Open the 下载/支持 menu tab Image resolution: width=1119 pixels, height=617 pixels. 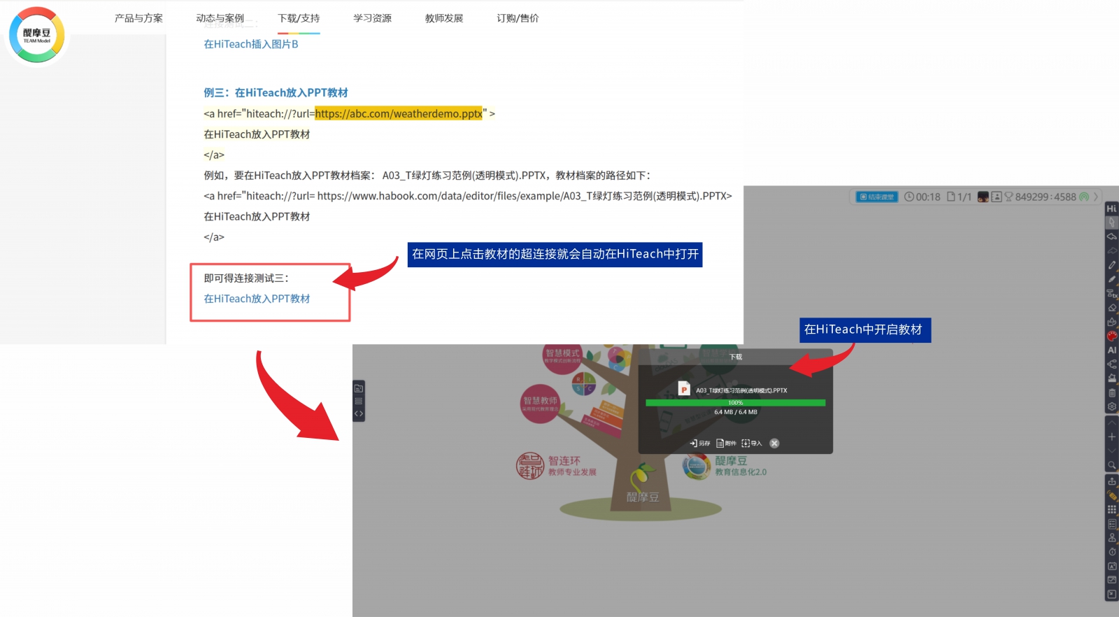pyautogui.click(x=299, y=18)
